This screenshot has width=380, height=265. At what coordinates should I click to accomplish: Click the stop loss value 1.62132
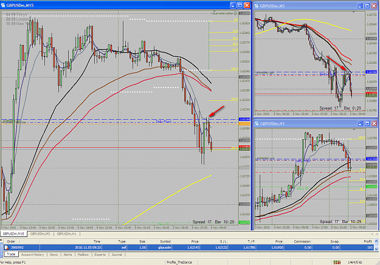(x=221, y=247)
